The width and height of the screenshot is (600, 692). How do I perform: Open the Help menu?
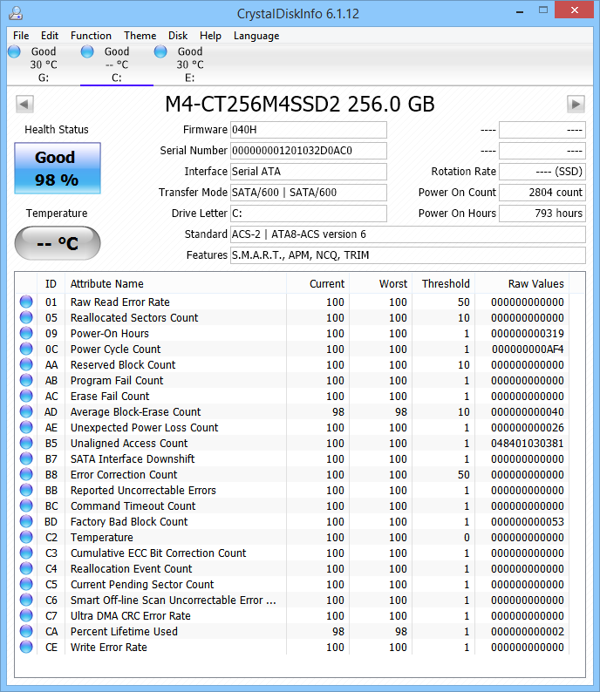click(210, 36)
